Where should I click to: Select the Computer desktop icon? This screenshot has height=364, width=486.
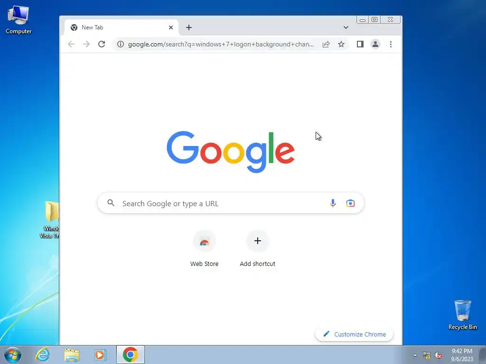pos(19,20)
